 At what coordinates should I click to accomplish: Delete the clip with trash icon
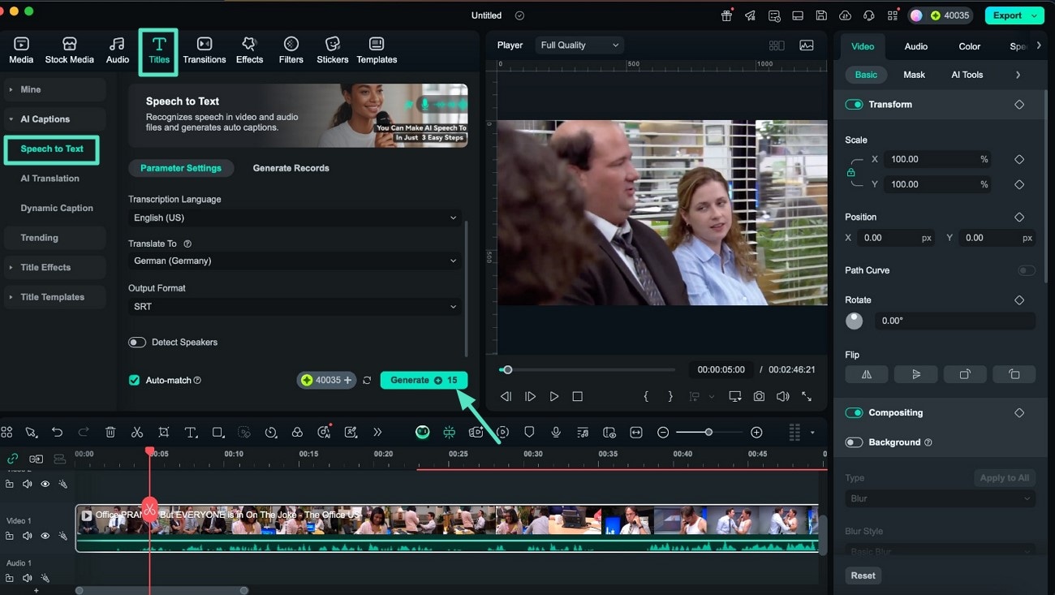point(110,433)
